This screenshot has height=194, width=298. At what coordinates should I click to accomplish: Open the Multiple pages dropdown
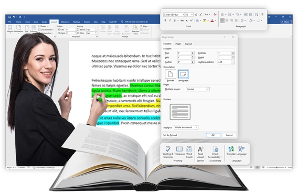198,89
